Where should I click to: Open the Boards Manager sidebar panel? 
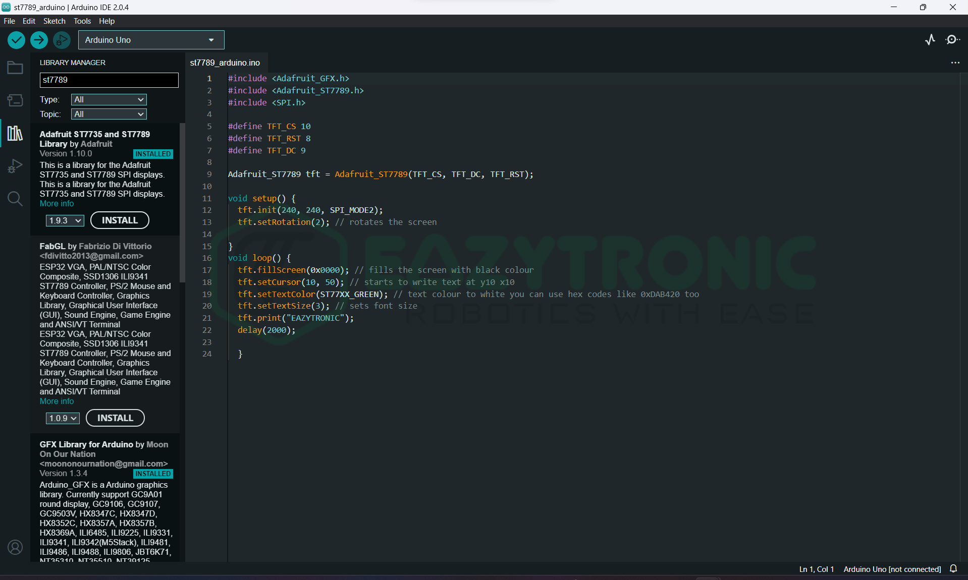point(15,100)
